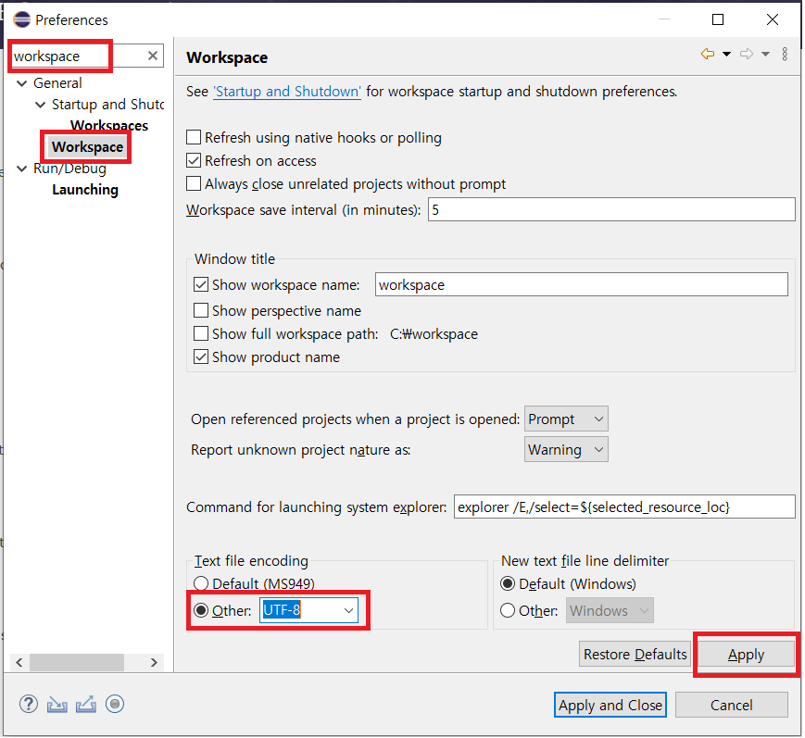This screenshot has height=738, width=805.
Task: Open back navigation history dropdown
Action: pyautogui.click(x=726, y=54)
